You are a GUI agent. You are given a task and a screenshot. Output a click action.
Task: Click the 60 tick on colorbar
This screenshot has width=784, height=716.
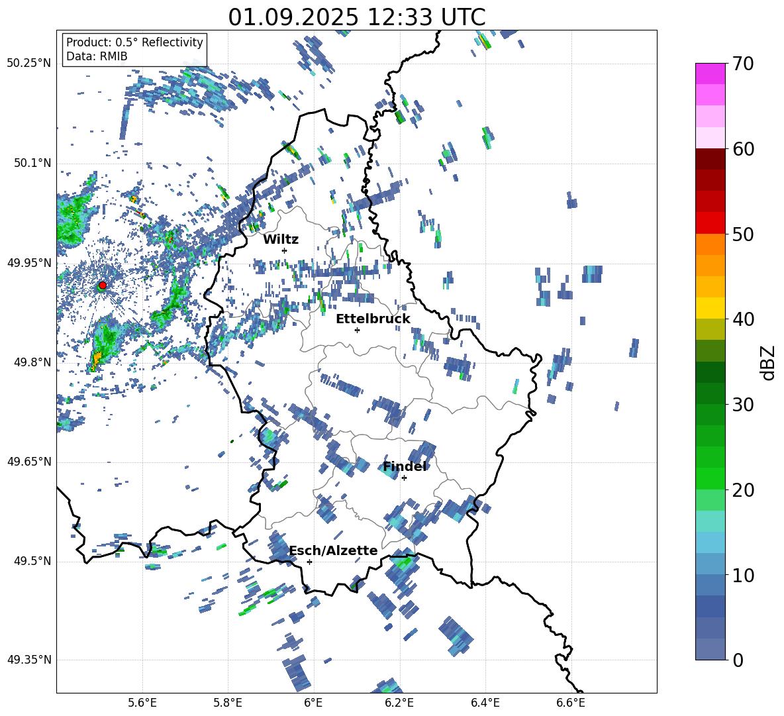point(743,149)
